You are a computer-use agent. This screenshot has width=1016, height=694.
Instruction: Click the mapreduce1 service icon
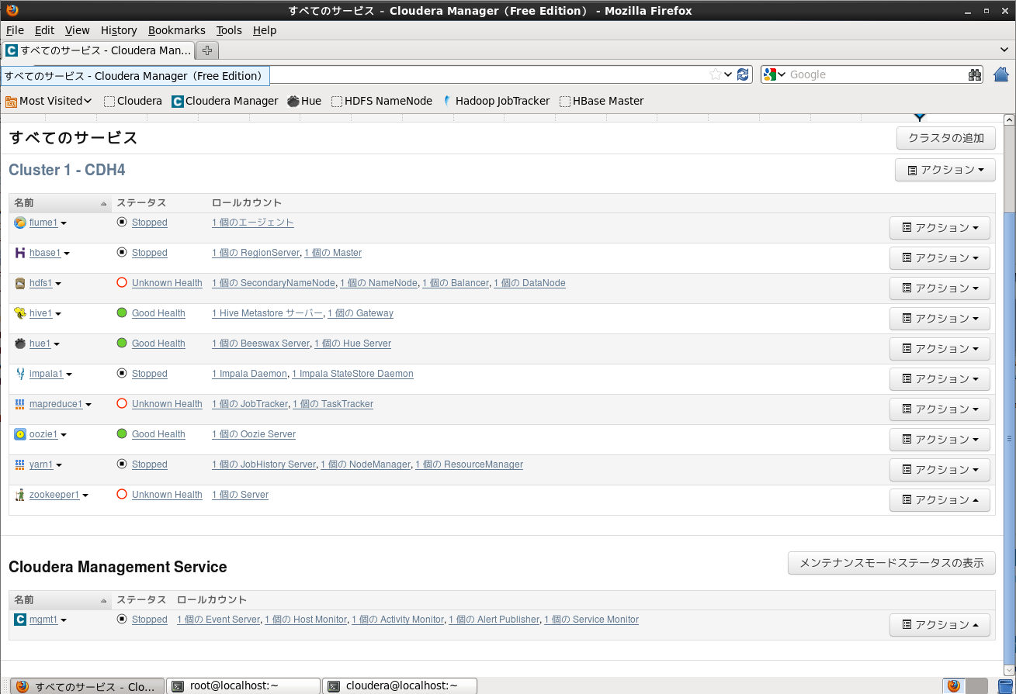(20, 404)
